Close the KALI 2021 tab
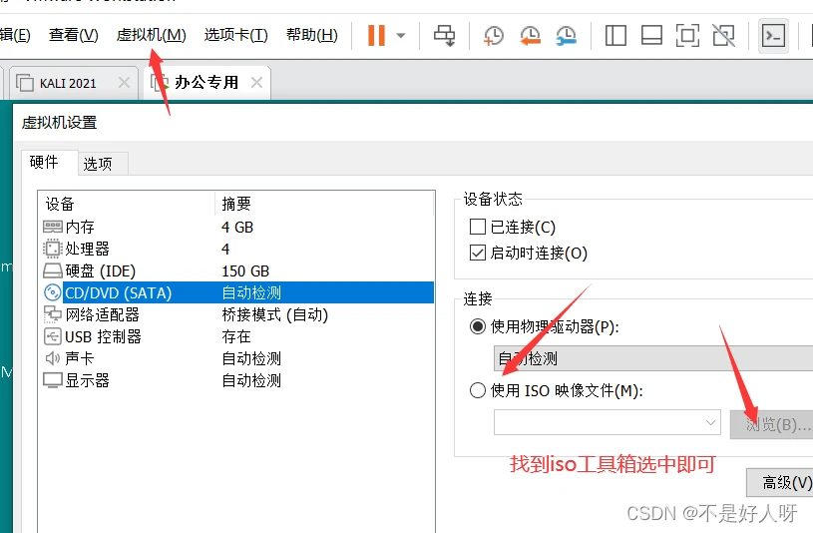This screenshot has width=813, height=533. pyautogui.click(x=124, y=83)
